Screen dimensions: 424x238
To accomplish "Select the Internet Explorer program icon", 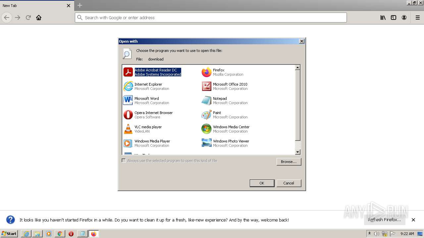I will click(128, 86).
